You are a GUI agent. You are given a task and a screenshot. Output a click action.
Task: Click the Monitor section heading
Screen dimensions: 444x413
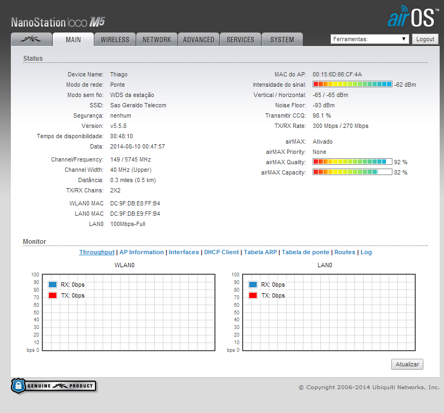click(34, 241)
